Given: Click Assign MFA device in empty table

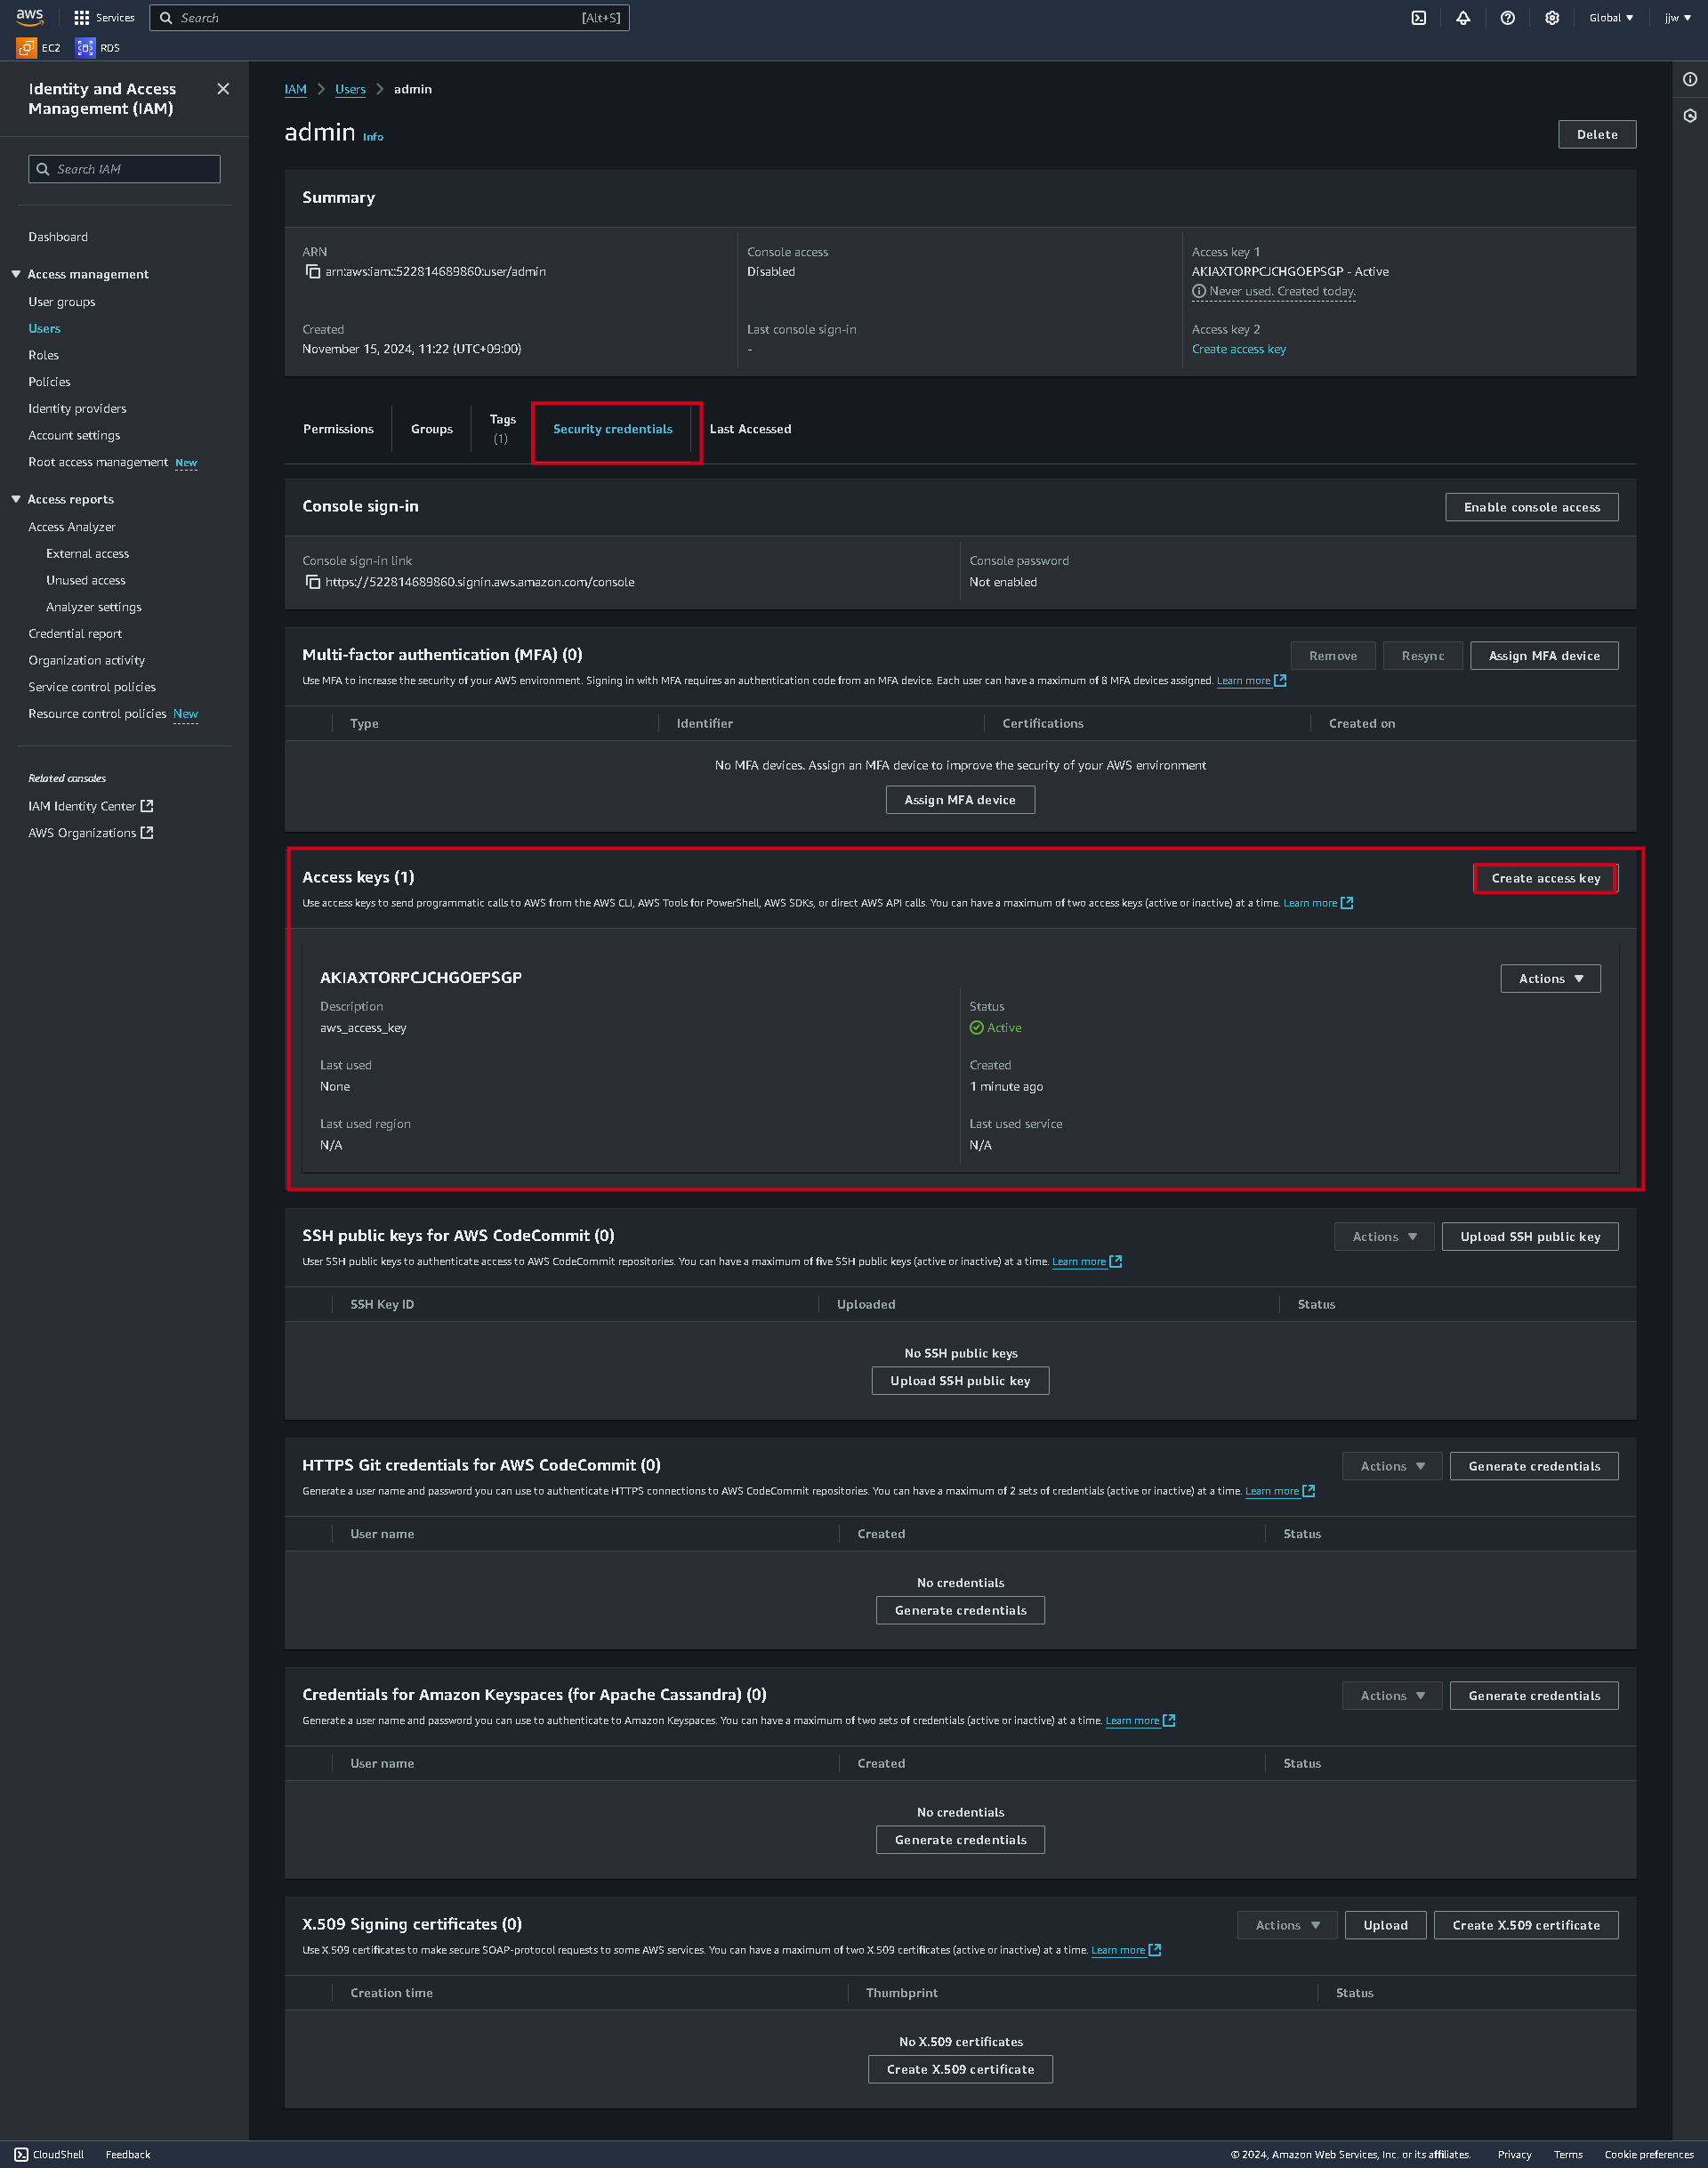Looking at the screenshot, I should click(959, 800).
